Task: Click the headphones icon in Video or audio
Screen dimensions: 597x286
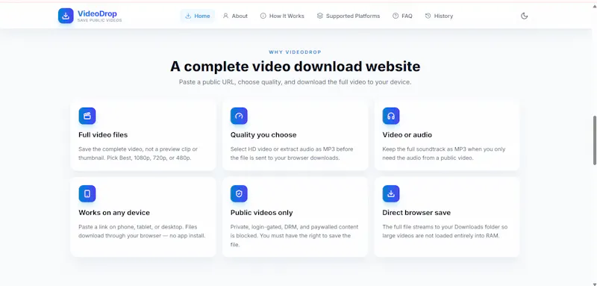Action: pos(390,116)
